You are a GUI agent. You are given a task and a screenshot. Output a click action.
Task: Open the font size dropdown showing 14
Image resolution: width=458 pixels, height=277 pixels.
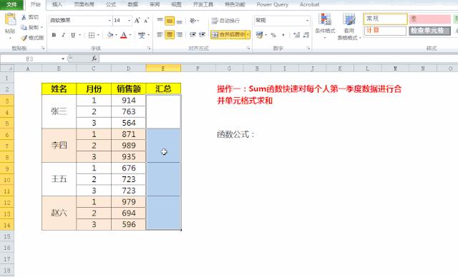[129, 21]
